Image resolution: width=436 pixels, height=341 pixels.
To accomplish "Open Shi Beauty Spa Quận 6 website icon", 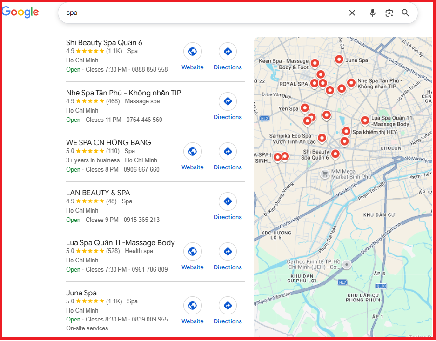I will [192, 52].
